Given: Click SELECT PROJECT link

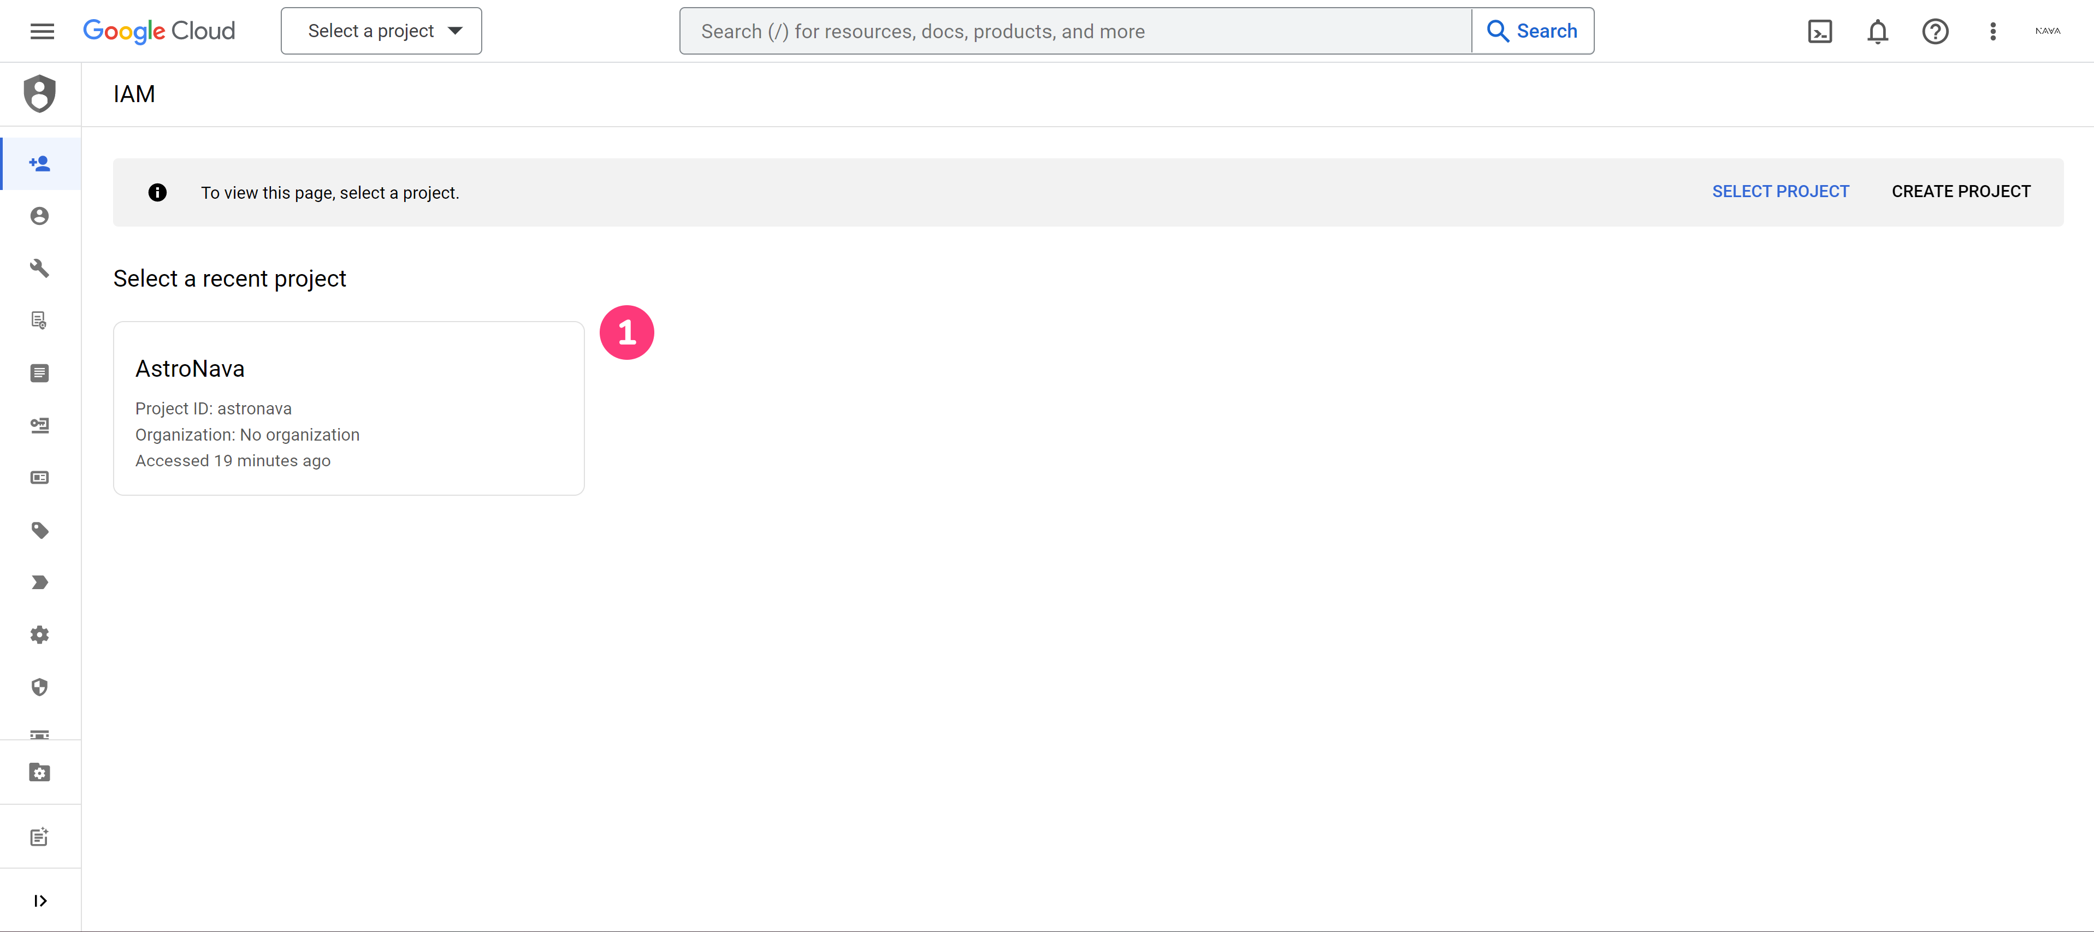Looking at the screenshot, I should pos(1780,191).
